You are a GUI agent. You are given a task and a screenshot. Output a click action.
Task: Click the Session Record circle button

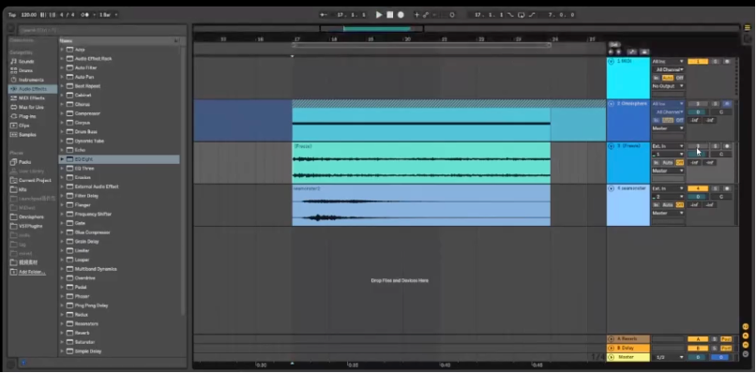pos(452,15)
